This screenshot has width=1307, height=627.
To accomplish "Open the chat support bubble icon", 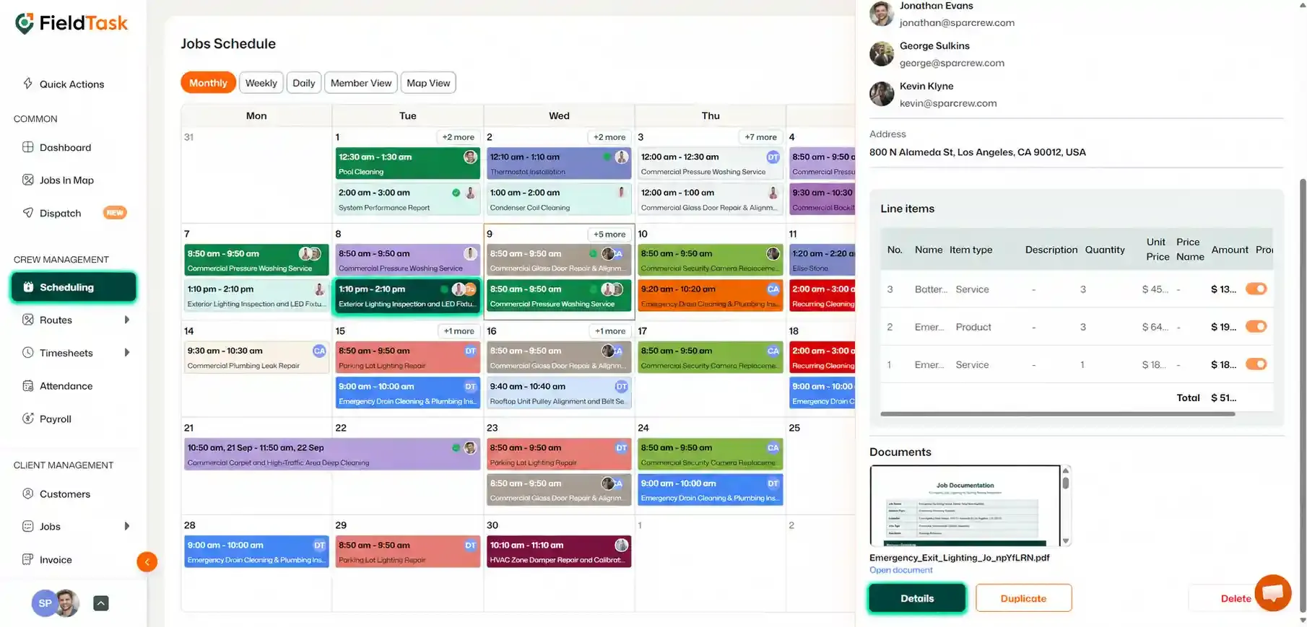I will pos(1272,592).
